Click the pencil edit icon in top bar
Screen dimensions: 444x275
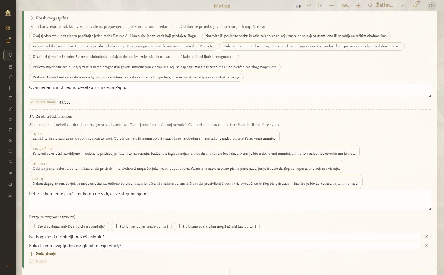[x=403, y=6]
